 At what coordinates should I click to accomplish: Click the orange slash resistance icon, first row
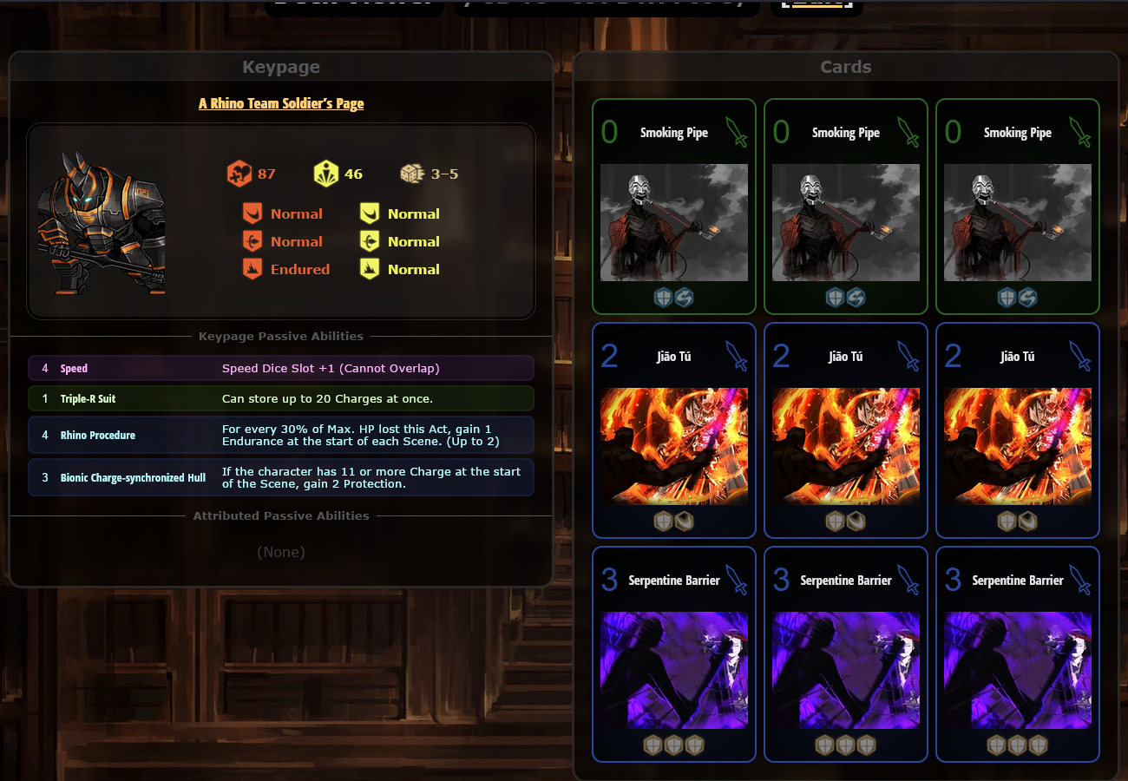pos(252,213)
